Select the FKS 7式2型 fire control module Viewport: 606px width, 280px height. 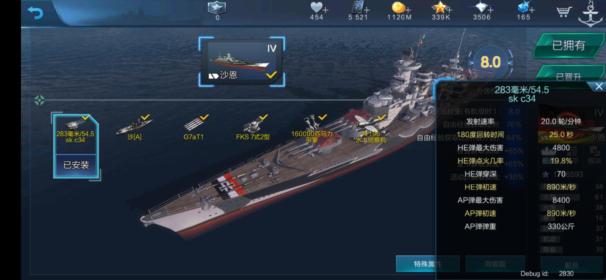253,128
